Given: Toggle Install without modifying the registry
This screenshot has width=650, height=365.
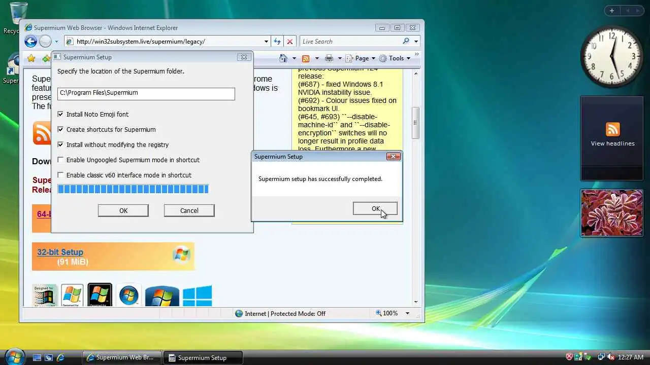Looking at the screenshot, I should click(60, 145).
